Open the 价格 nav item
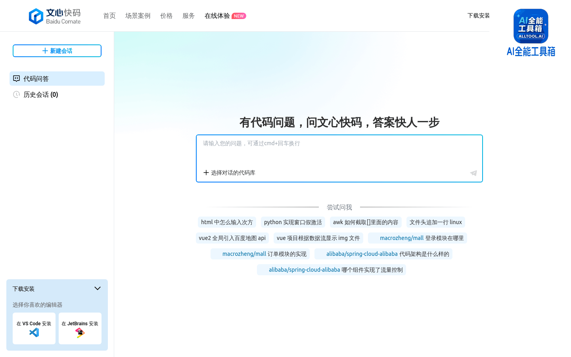Screen dimensions: 571x357 coord(167,16)
